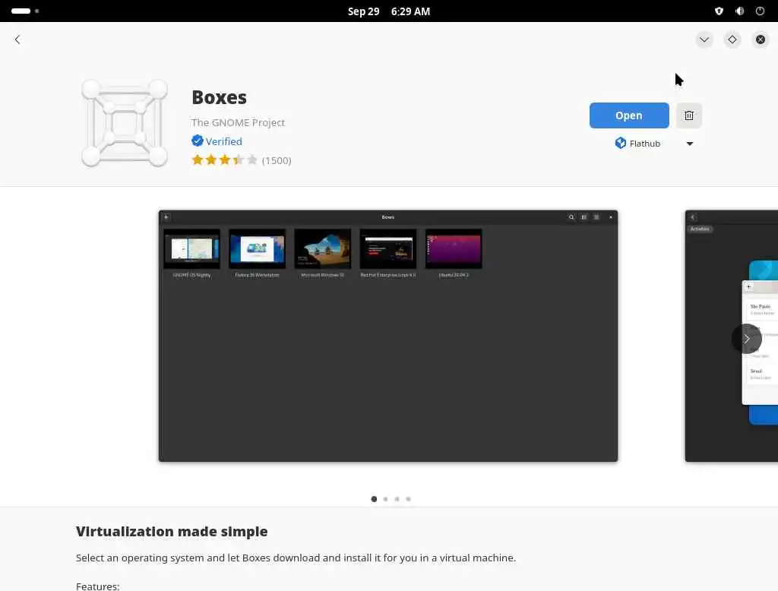Go back using the header back arrow

coord(17,40)
